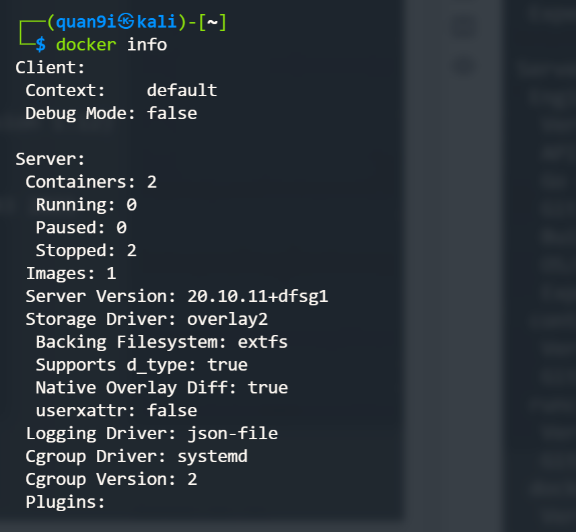Click the "Debug Mode: false" line
The height and width of the screenshot is (532, 576).
111,113
